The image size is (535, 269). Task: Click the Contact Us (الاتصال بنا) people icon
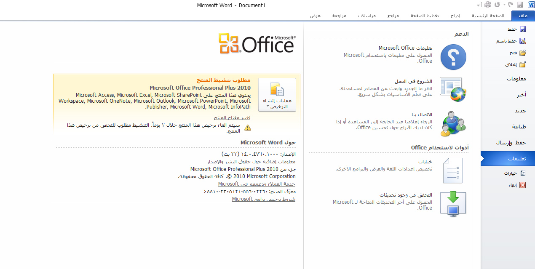(x=453, y=123)
